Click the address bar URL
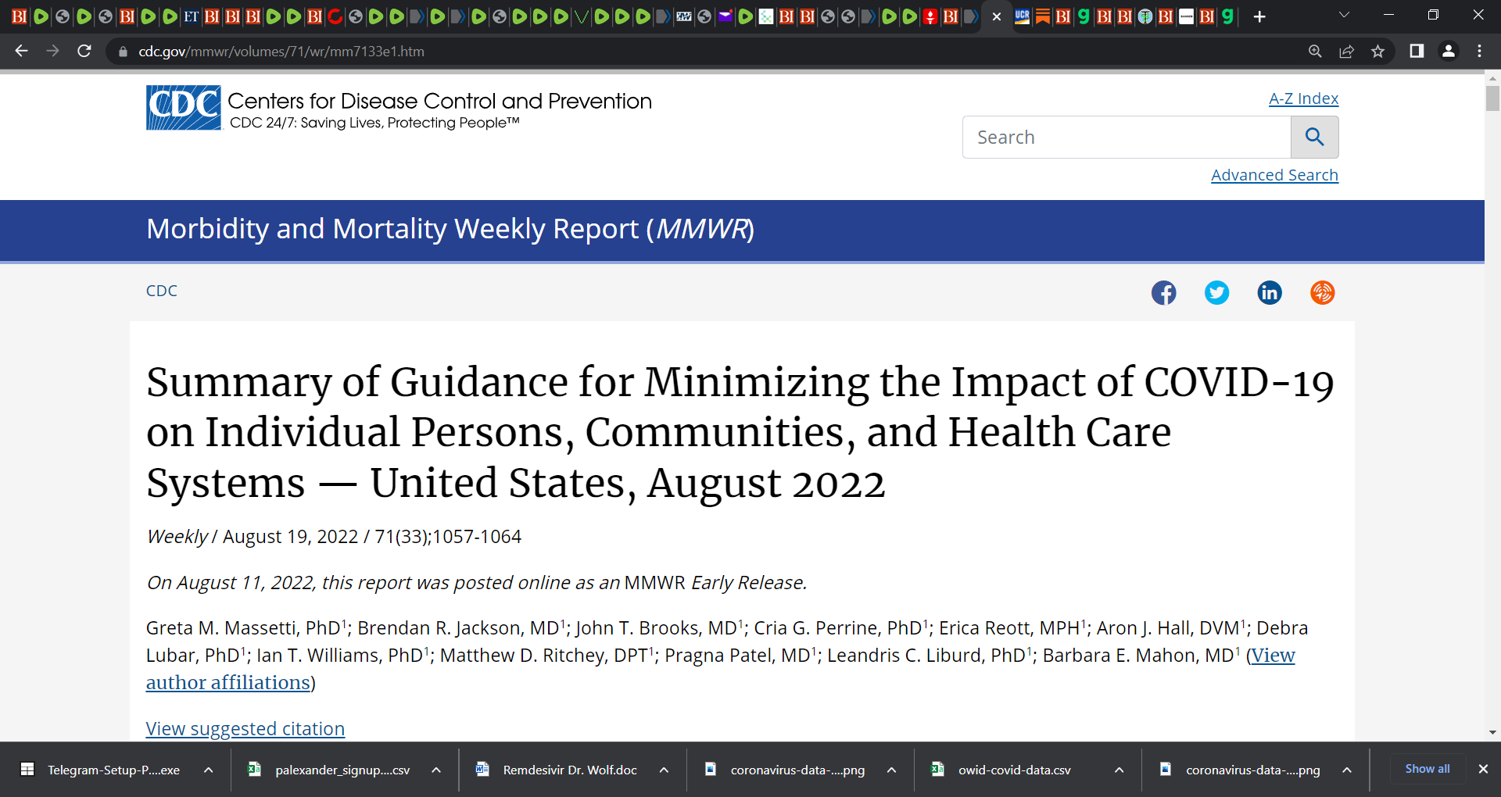This screenshot has height=797, width=1501. coord(281,52)
